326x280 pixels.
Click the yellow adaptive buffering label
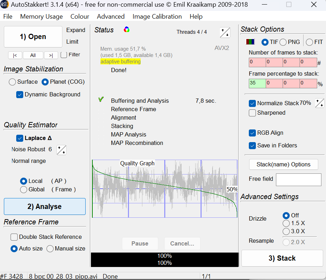pyautogui.click(x=121, y=62)
